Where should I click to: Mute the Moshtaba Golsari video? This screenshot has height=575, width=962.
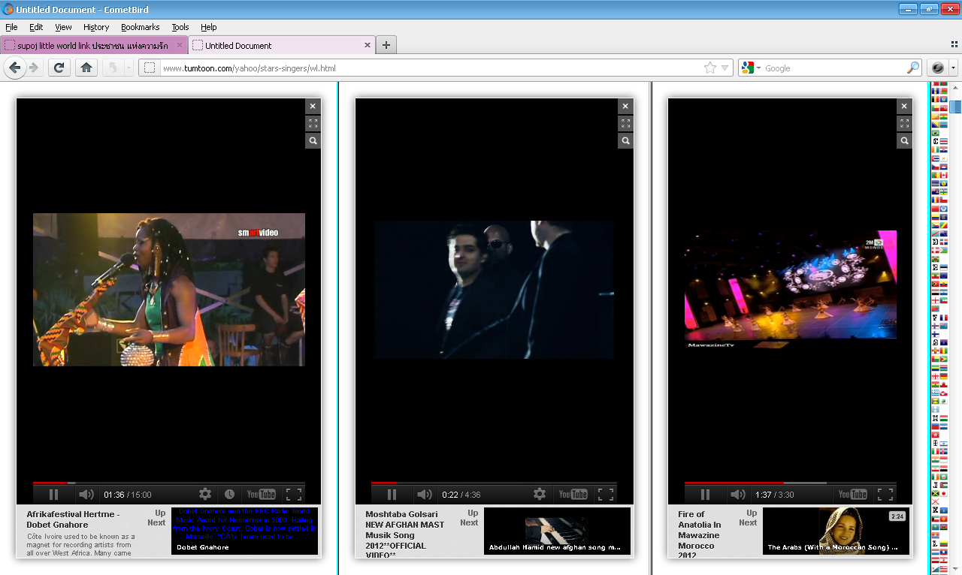425,494
